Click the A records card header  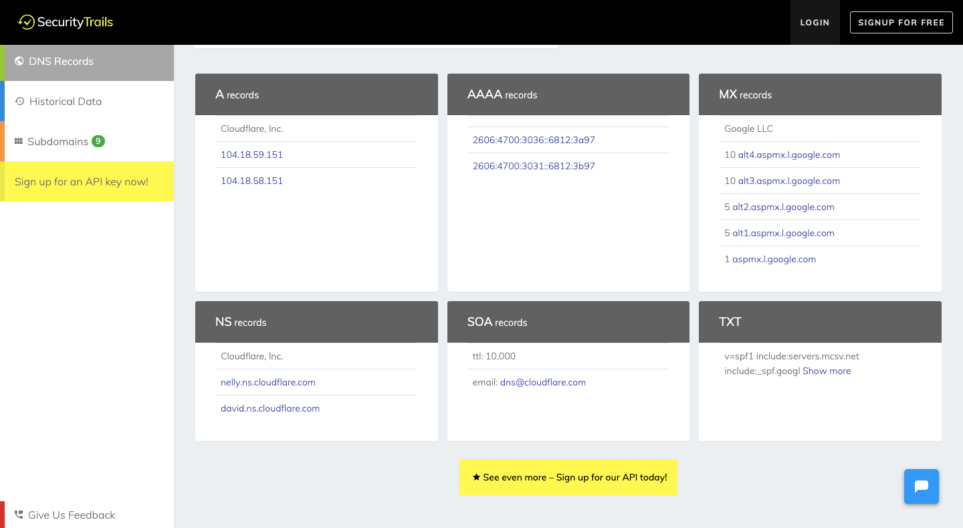point(316,94)
